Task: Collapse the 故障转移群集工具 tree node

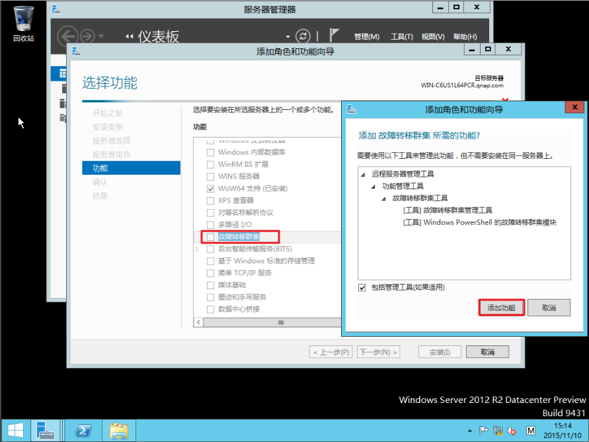Action: tap(384, 199)
